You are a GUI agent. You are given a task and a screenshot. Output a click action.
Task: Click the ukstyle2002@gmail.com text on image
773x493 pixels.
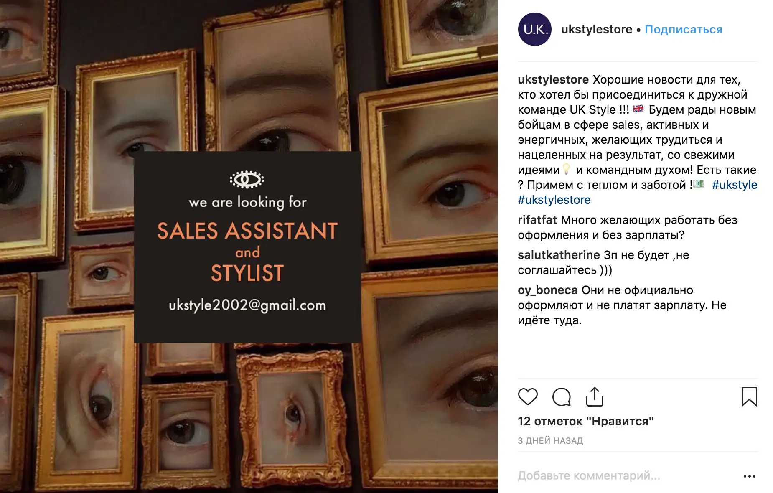(x=247, y=305)
